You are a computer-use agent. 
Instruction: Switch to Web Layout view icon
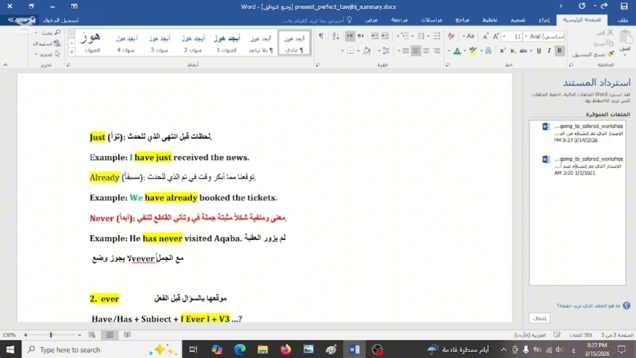(x=92, y=335)
